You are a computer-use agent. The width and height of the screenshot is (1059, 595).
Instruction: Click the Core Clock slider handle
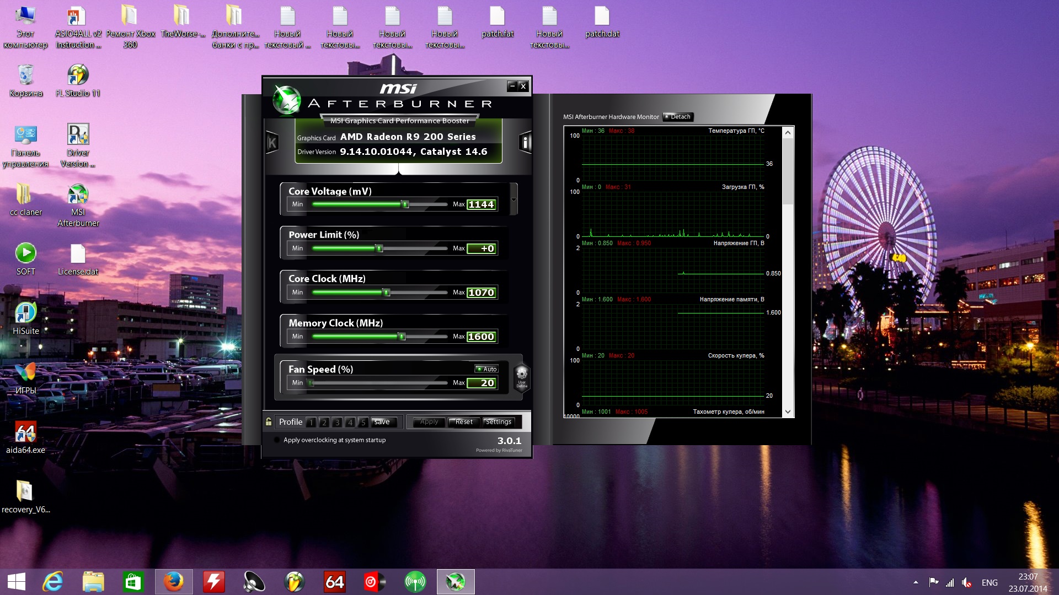click(387, 293)
